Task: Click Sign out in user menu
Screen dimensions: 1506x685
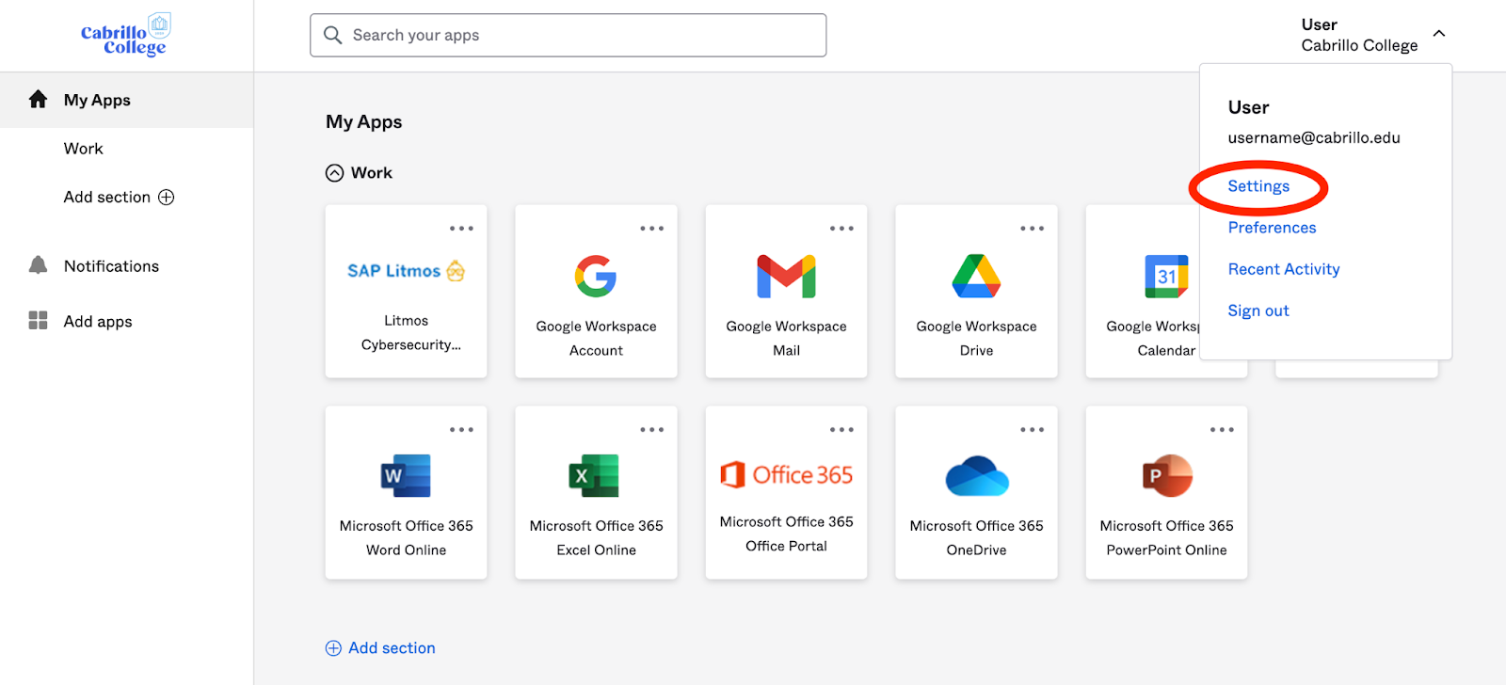Action: point(1258,311)
